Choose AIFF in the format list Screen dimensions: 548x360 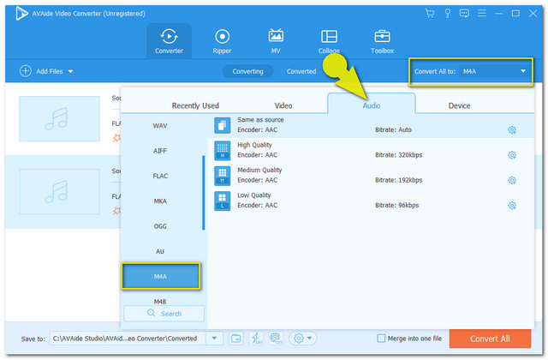coord(160,151)
